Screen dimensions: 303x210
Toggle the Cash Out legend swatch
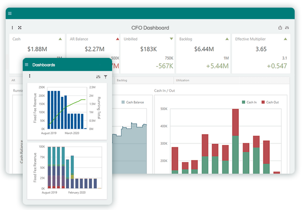coord(263,102)
